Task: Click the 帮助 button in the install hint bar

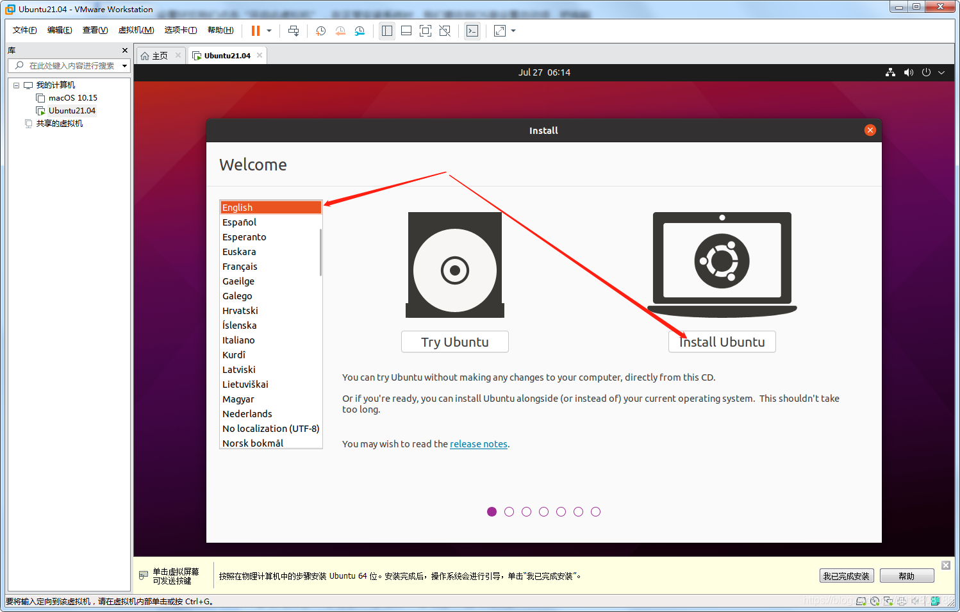Action: coord(907,575)
